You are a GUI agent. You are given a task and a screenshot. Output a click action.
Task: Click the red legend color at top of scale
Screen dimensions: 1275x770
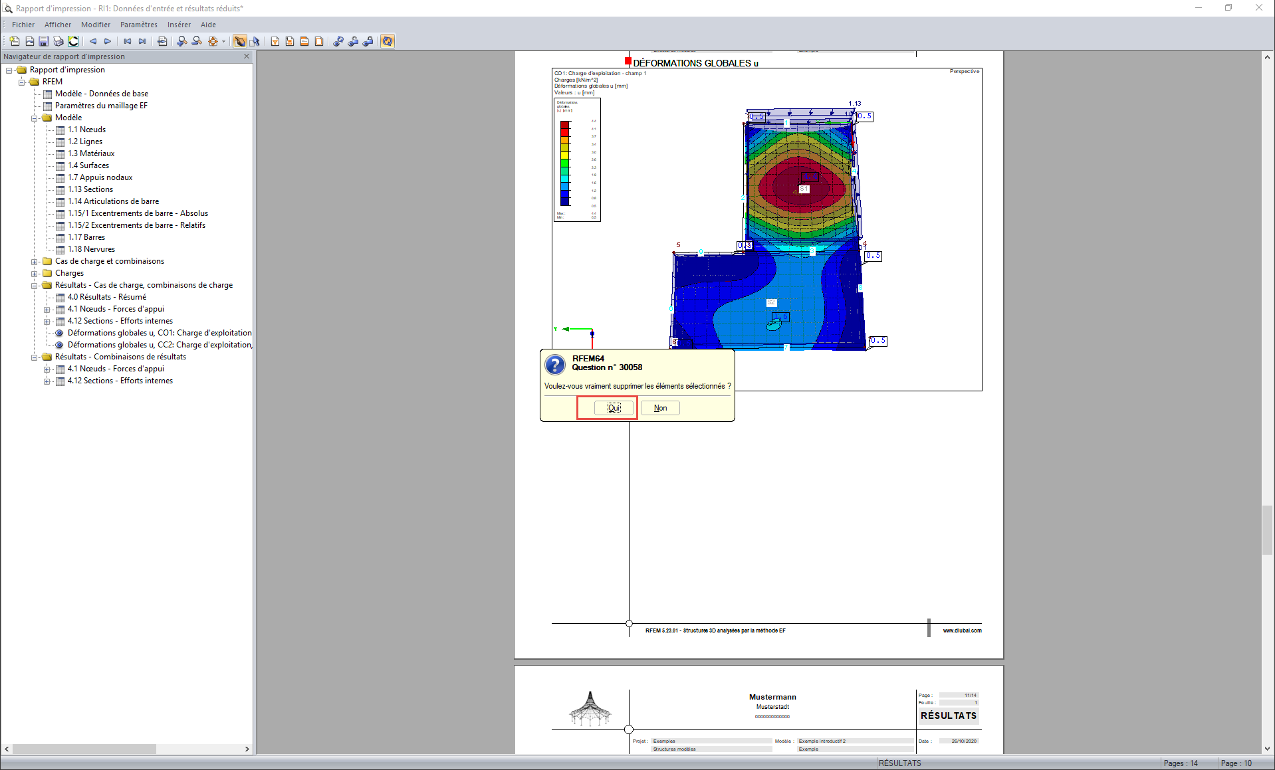[x=564, y=125]
